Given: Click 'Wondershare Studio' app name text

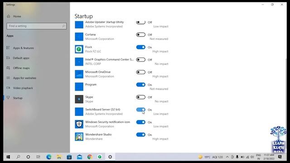Looking at the screenshot, I should [98, 134].
